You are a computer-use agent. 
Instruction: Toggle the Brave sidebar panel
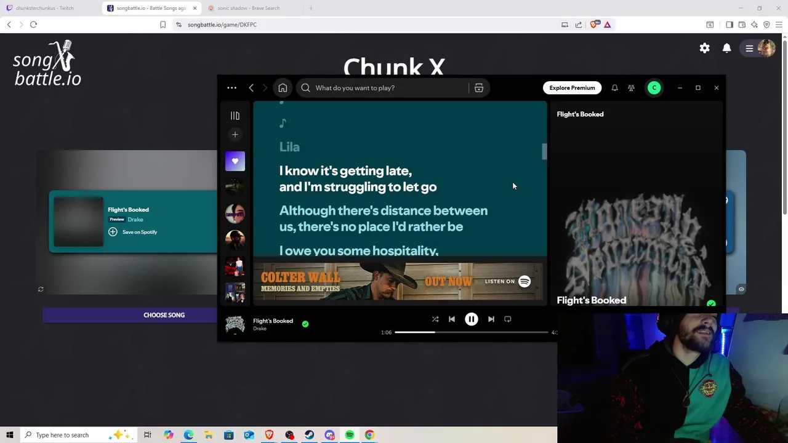click(x=730, y=25)
